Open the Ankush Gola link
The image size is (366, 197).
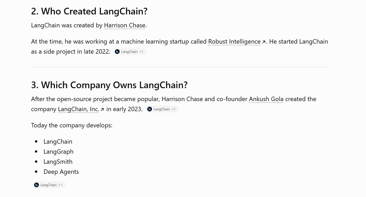(266, 99)
